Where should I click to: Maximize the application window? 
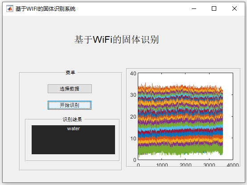[214, 8]
